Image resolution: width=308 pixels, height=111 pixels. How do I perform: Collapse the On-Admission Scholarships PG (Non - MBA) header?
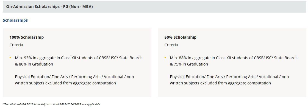click(x=49, y=7)
